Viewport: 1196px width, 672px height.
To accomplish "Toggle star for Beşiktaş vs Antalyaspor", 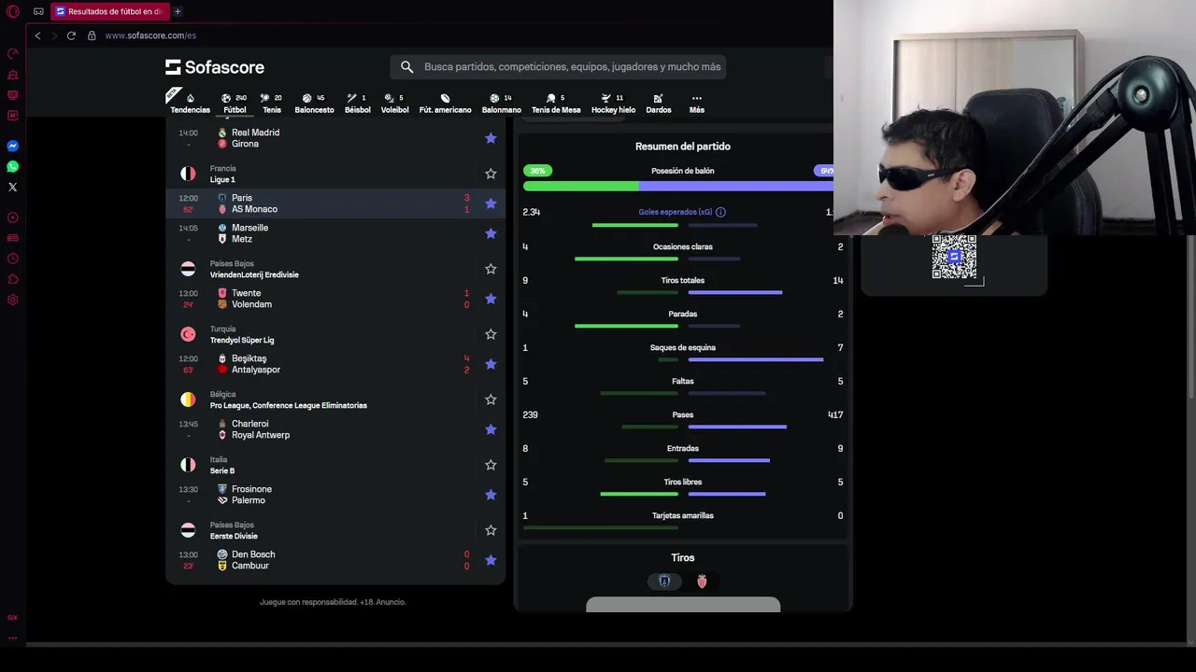I will 491,364.
